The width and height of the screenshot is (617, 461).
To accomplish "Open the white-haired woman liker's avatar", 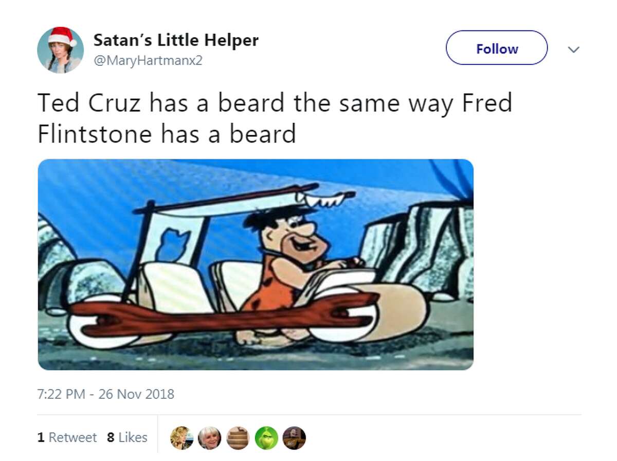I will pyautogui.click(x=210, y=438).
